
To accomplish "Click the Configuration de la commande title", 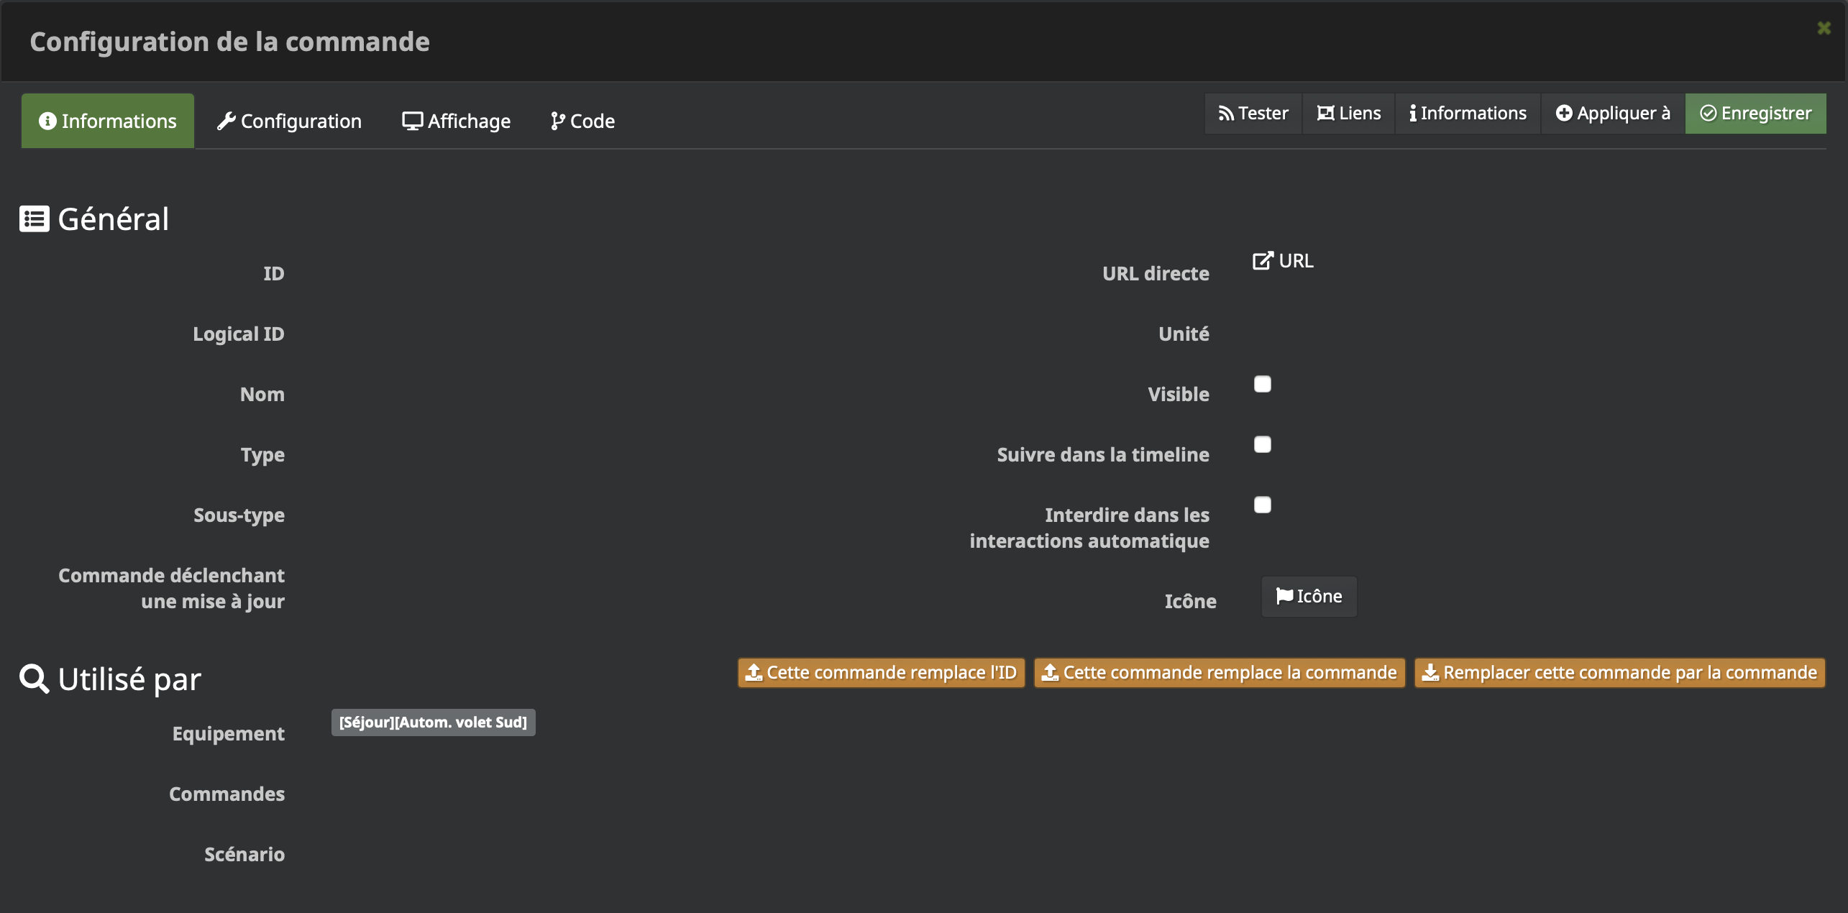I will coord(230,42).
